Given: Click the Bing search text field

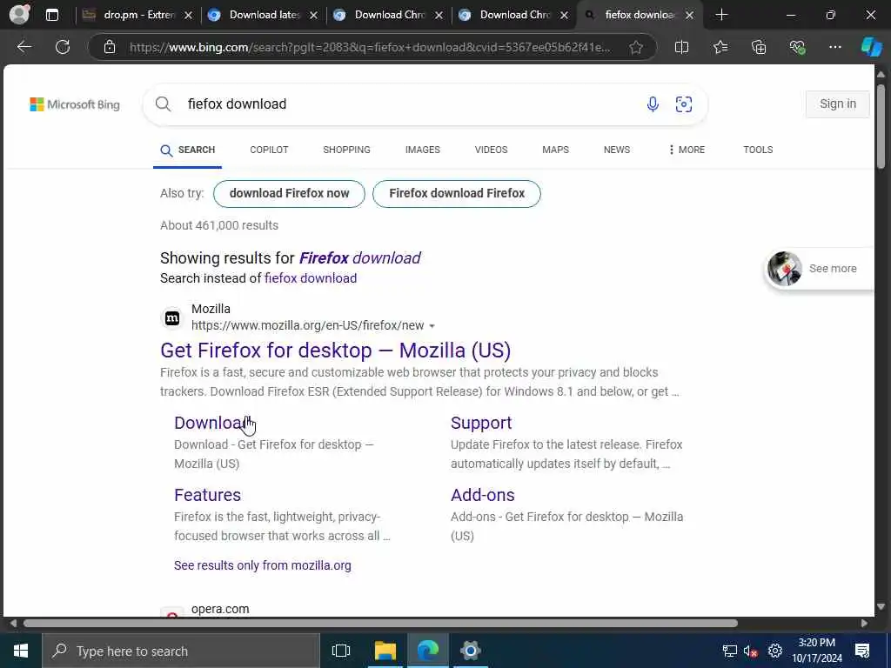Looking at the screenshot, I should point(409,104).
